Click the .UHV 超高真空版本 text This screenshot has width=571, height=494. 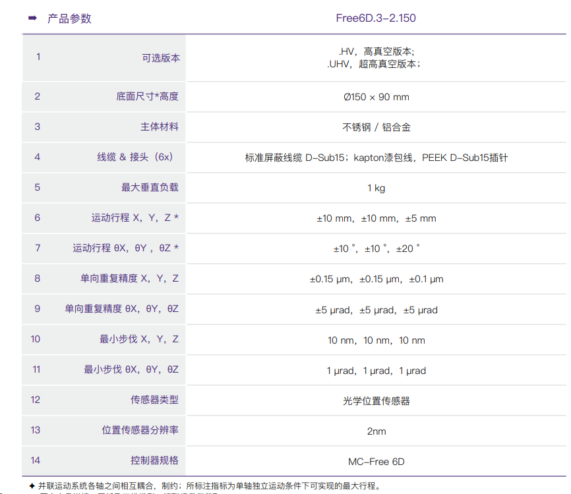tap(374, 64)
